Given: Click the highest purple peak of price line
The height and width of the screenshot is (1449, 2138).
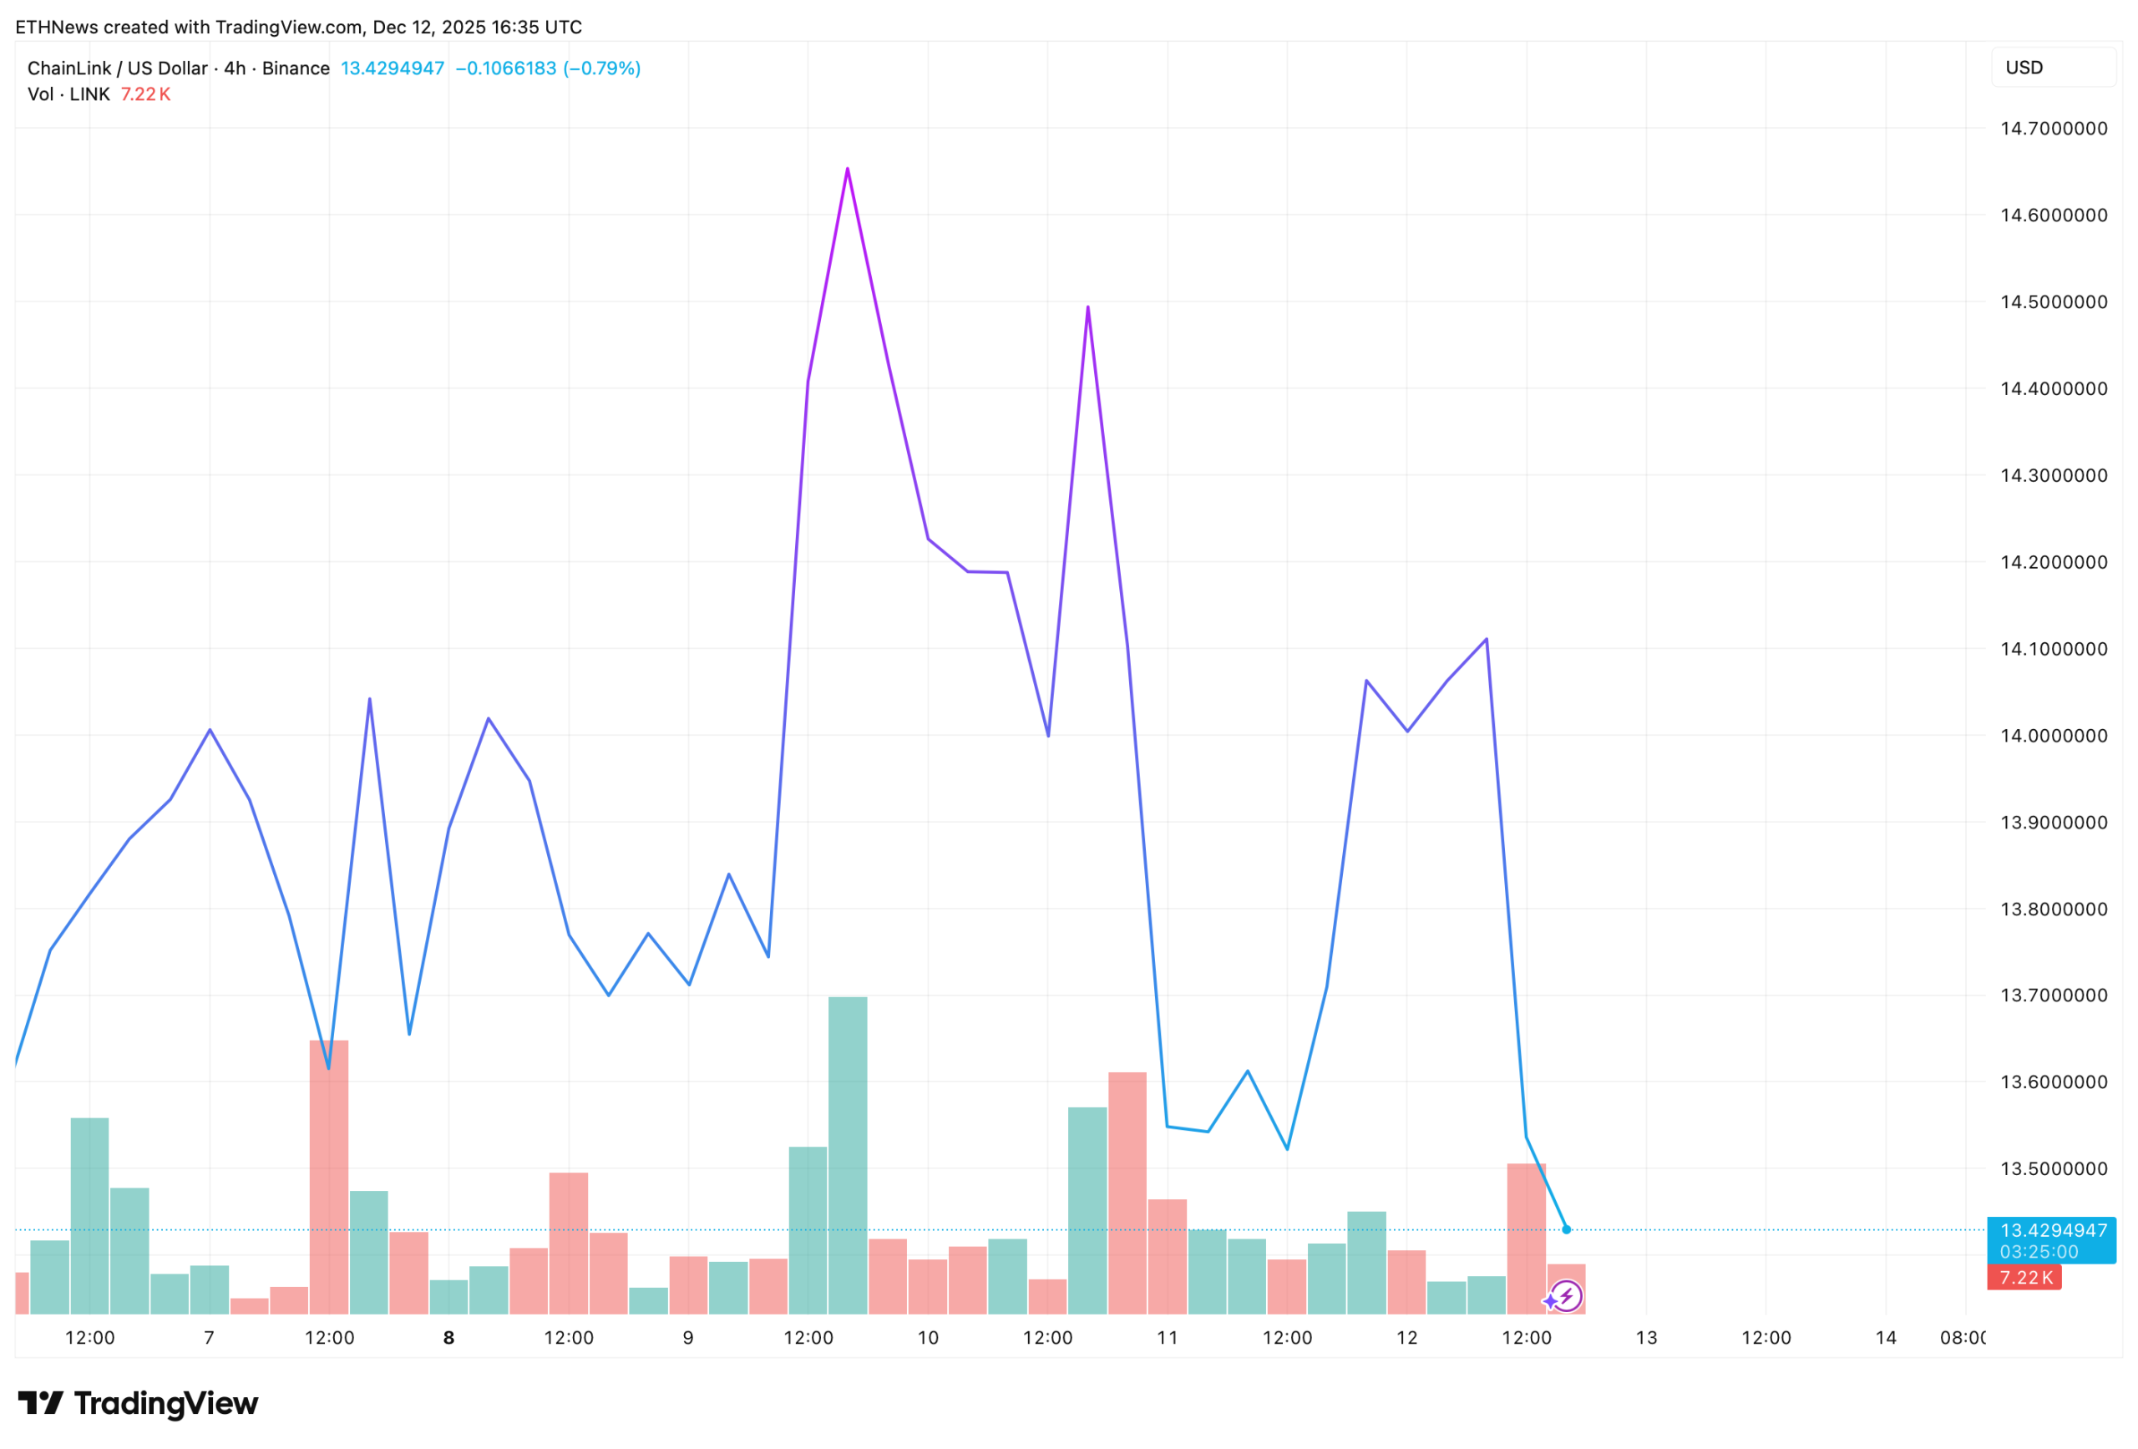Looking at the screenshot, I should (848, 170).
